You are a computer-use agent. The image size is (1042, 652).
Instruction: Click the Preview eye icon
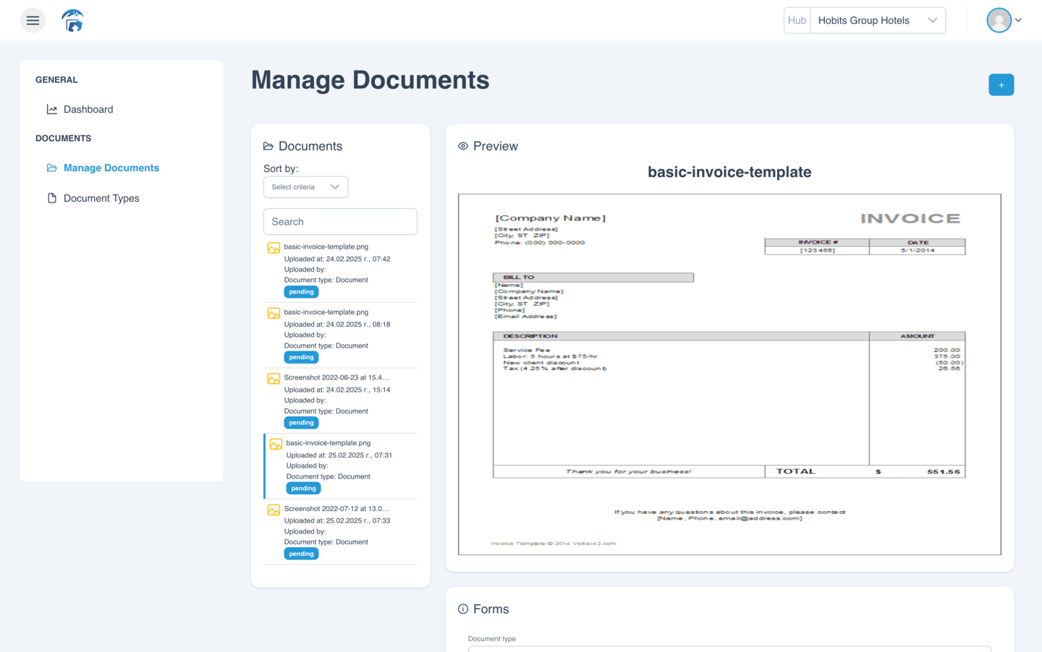pyautogui.click(x=463, y=146)
